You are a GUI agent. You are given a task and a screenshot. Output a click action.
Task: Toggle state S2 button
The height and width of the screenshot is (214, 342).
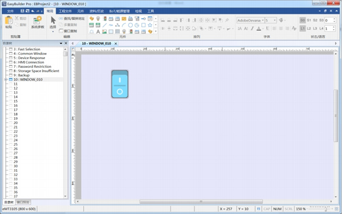coord(315,20)
